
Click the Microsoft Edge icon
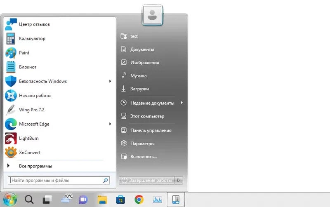click(x=11, y=124)
